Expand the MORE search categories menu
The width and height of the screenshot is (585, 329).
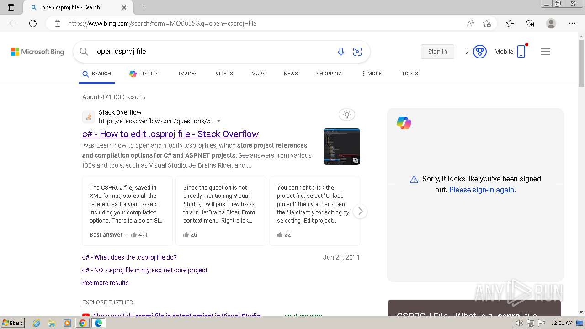coord(372,74)
